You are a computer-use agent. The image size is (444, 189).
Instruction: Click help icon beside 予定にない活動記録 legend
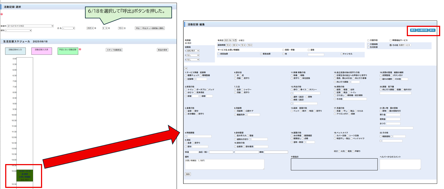80,49
